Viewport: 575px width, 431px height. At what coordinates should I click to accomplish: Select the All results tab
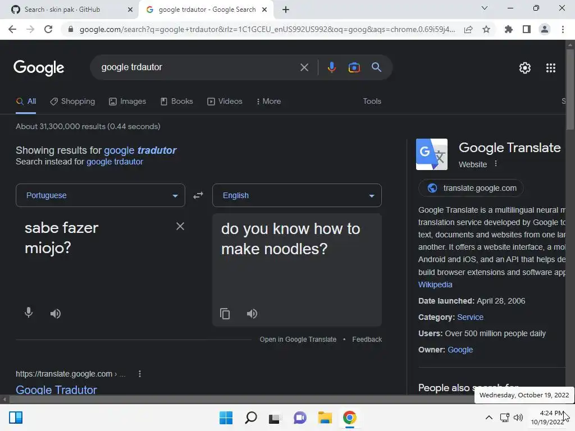pos(26,102)
